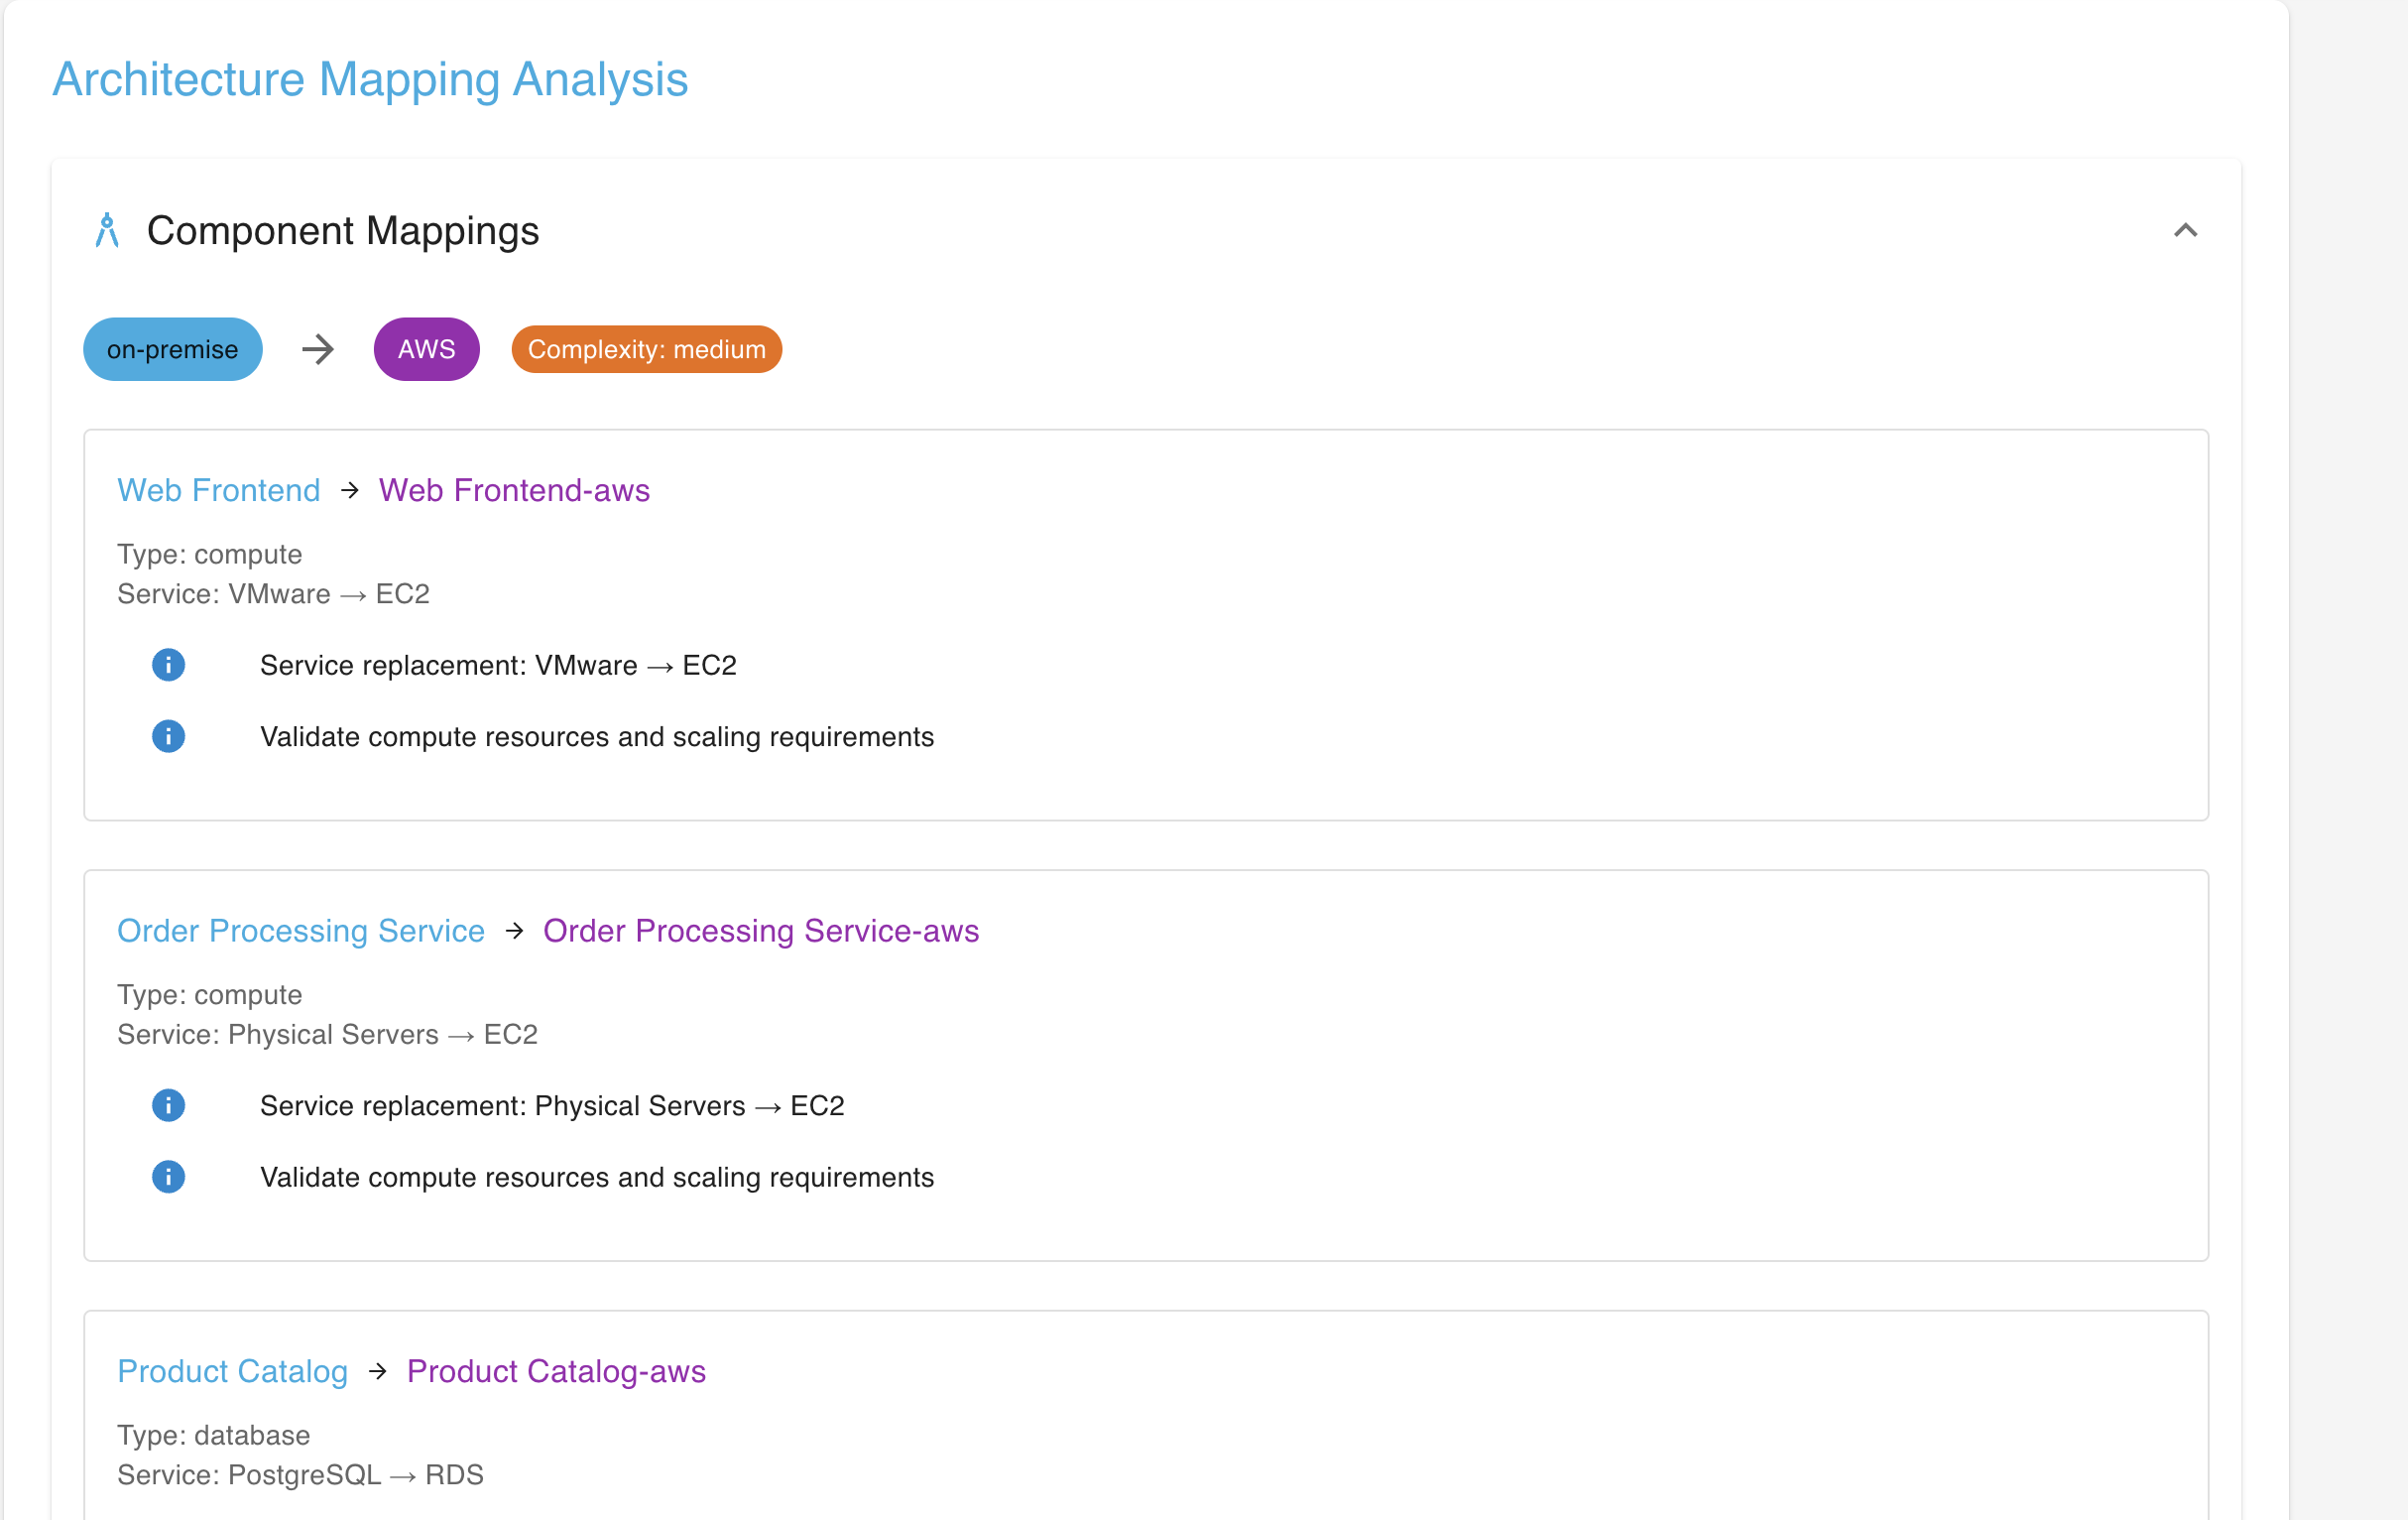This screenshot has height=1520, width=2408.
Task: Click the on-premise source chip
Action: click(x=172, y=349)
